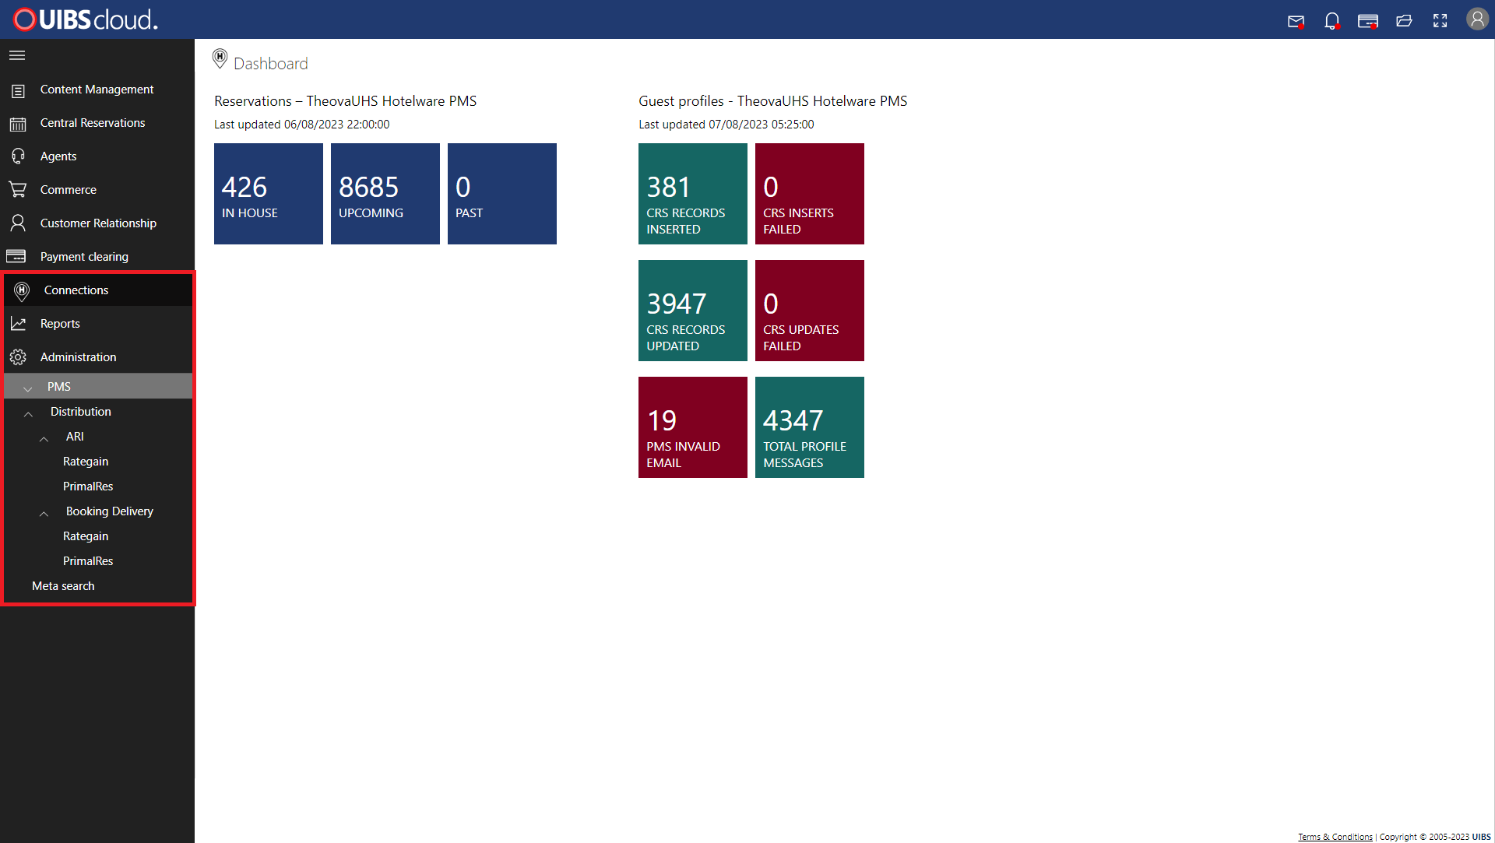Click the 381 CRS Records Inserted tile
The height and width of the screenshot is (843, 1495).
click(693, 194)
